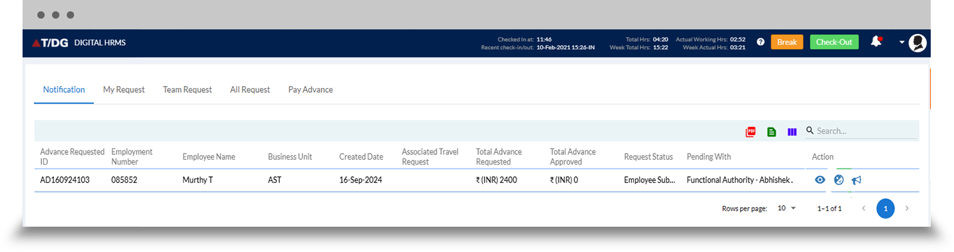Click the megaphone icon in Action column
The height and width of the screenshot is (252, 954).
point(856,180)
